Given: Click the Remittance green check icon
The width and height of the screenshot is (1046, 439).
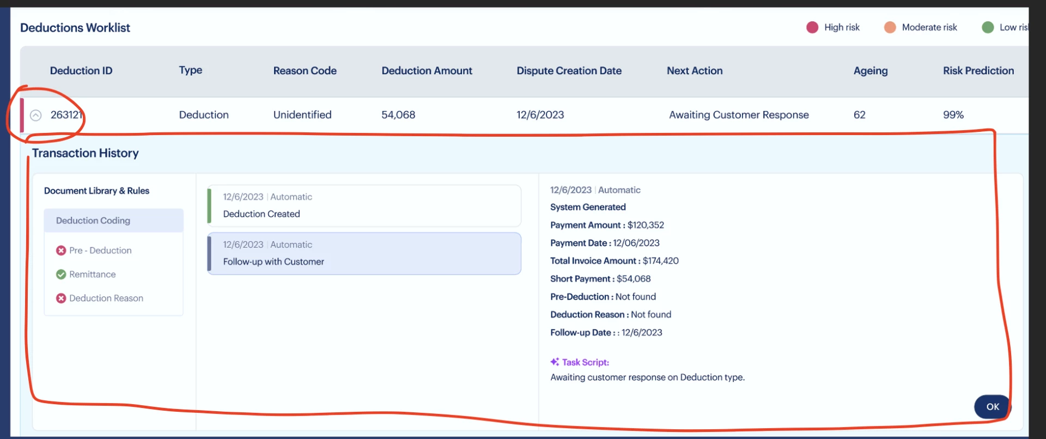Looking at the screenshot, I should [x=61, y=275].
